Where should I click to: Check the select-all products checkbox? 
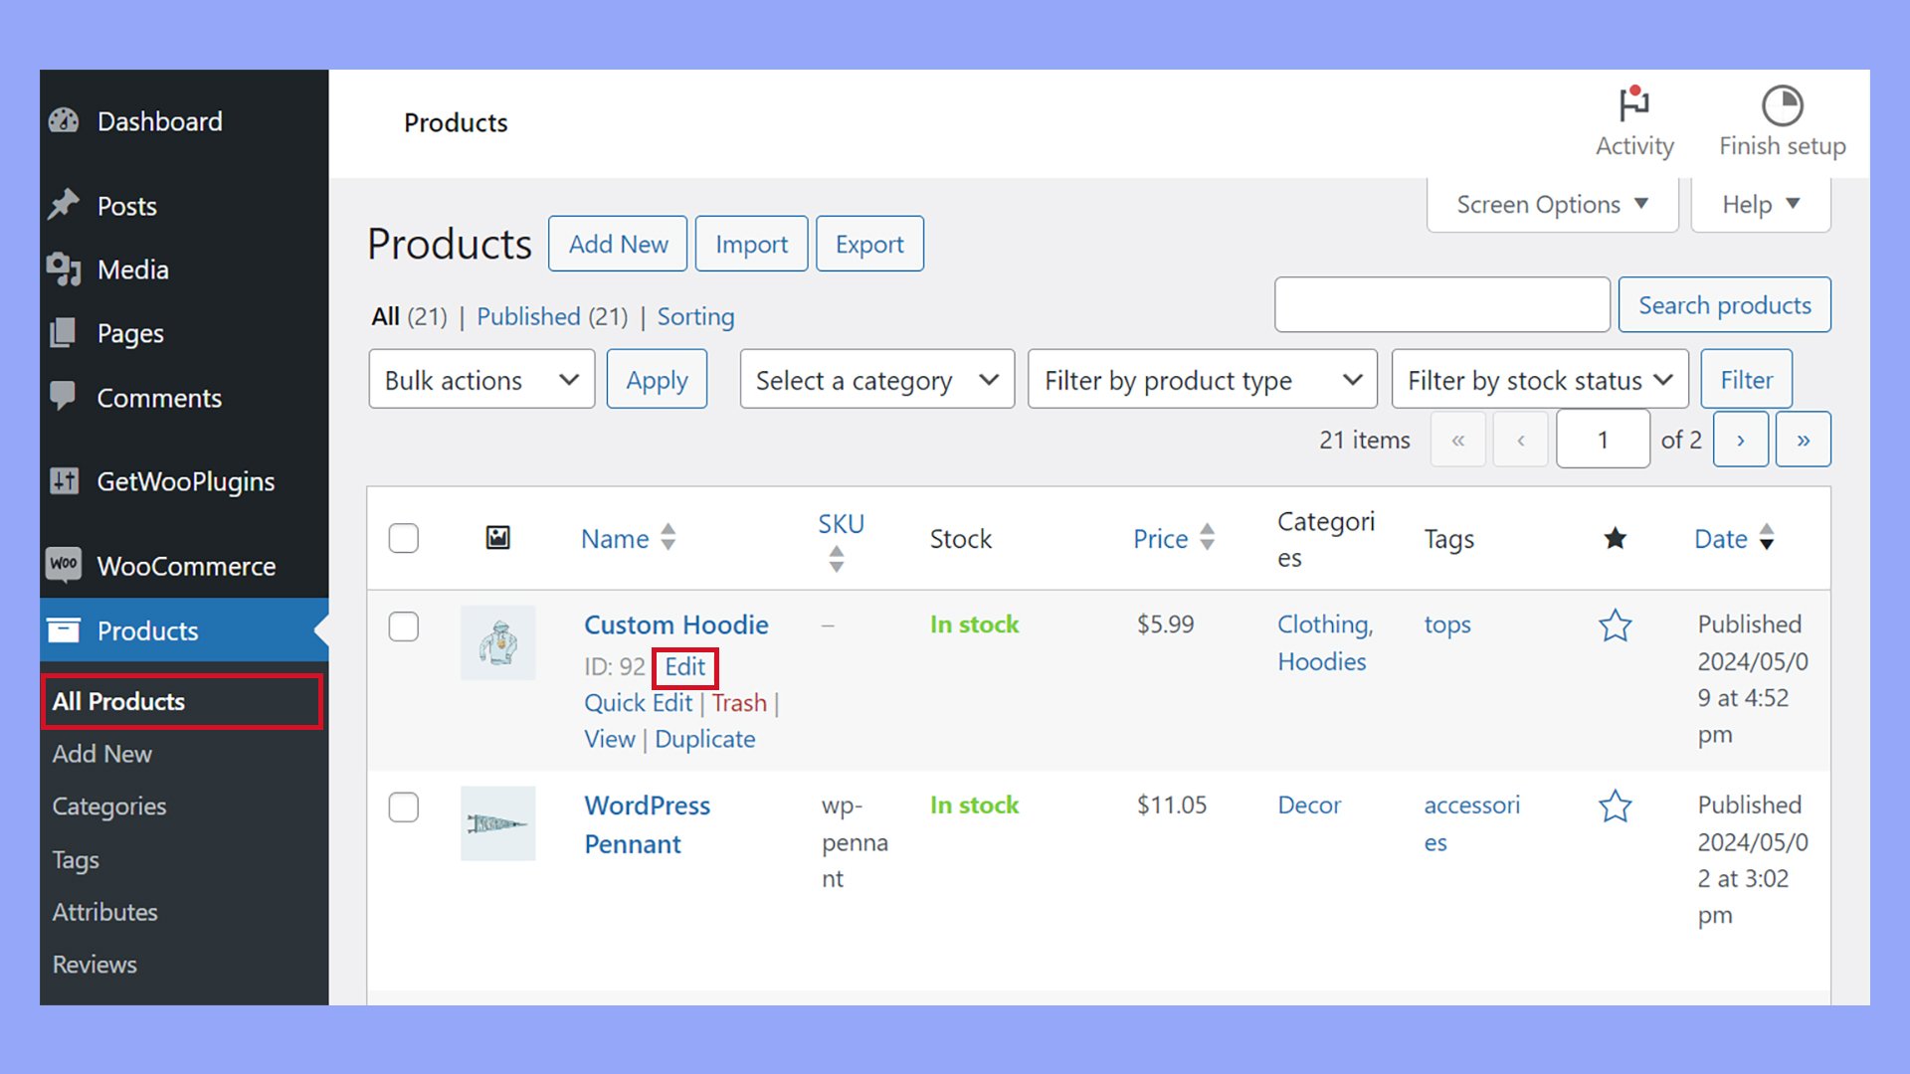[x=403, y=538]
